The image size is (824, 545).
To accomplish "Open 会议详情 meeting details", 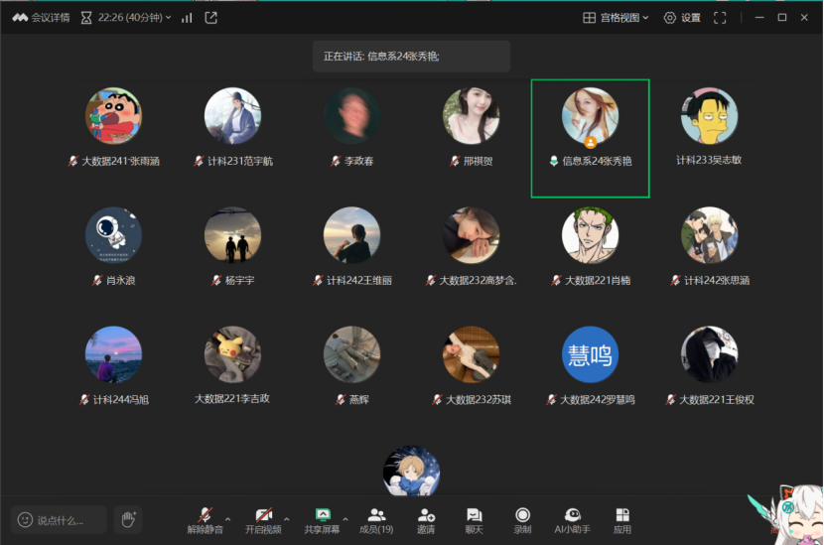I will pyautogui.click(x=41, y=18).
